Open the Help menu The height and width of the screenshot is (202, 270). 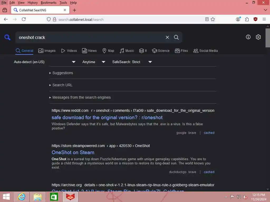pos(73,3)
